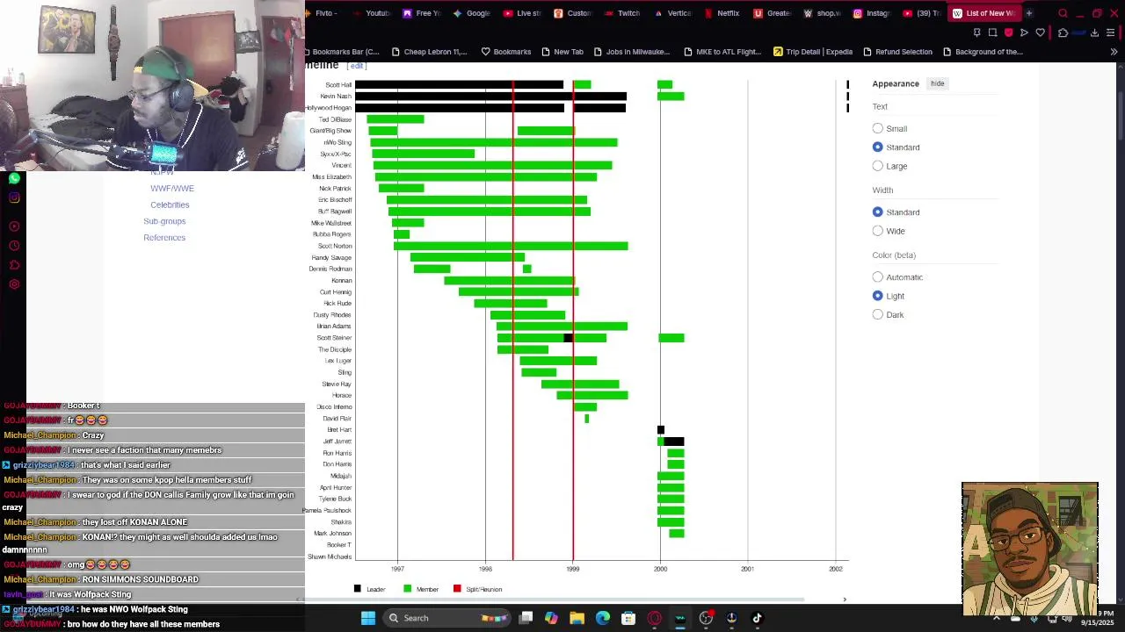Open Instagram in the browser sidebar

point(14,197)
